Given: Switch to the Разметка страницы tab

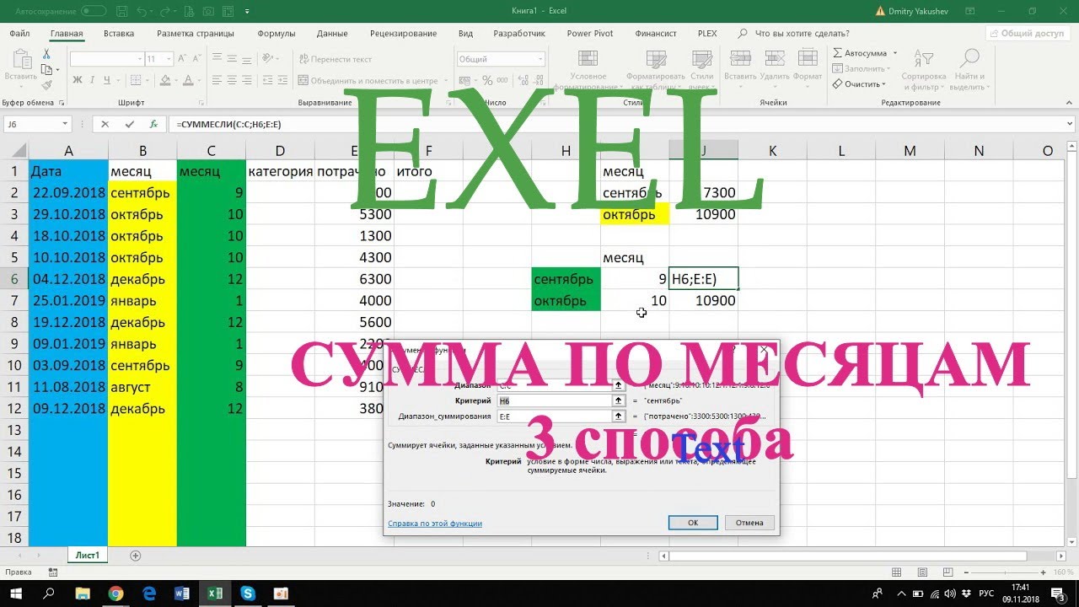Looking at the screenshot, I should [x=196, y=34].
